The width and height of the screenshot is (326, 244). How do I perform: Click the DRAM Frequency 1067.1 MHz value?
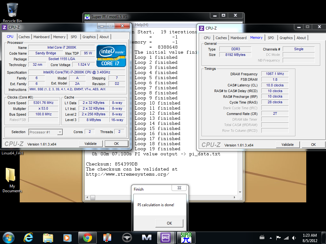pyautogui.click(x=275, y=74)
